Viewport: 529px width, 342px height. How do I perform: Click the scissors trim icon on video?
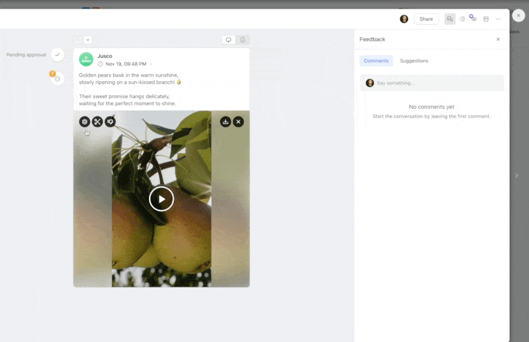coord(97,121)
